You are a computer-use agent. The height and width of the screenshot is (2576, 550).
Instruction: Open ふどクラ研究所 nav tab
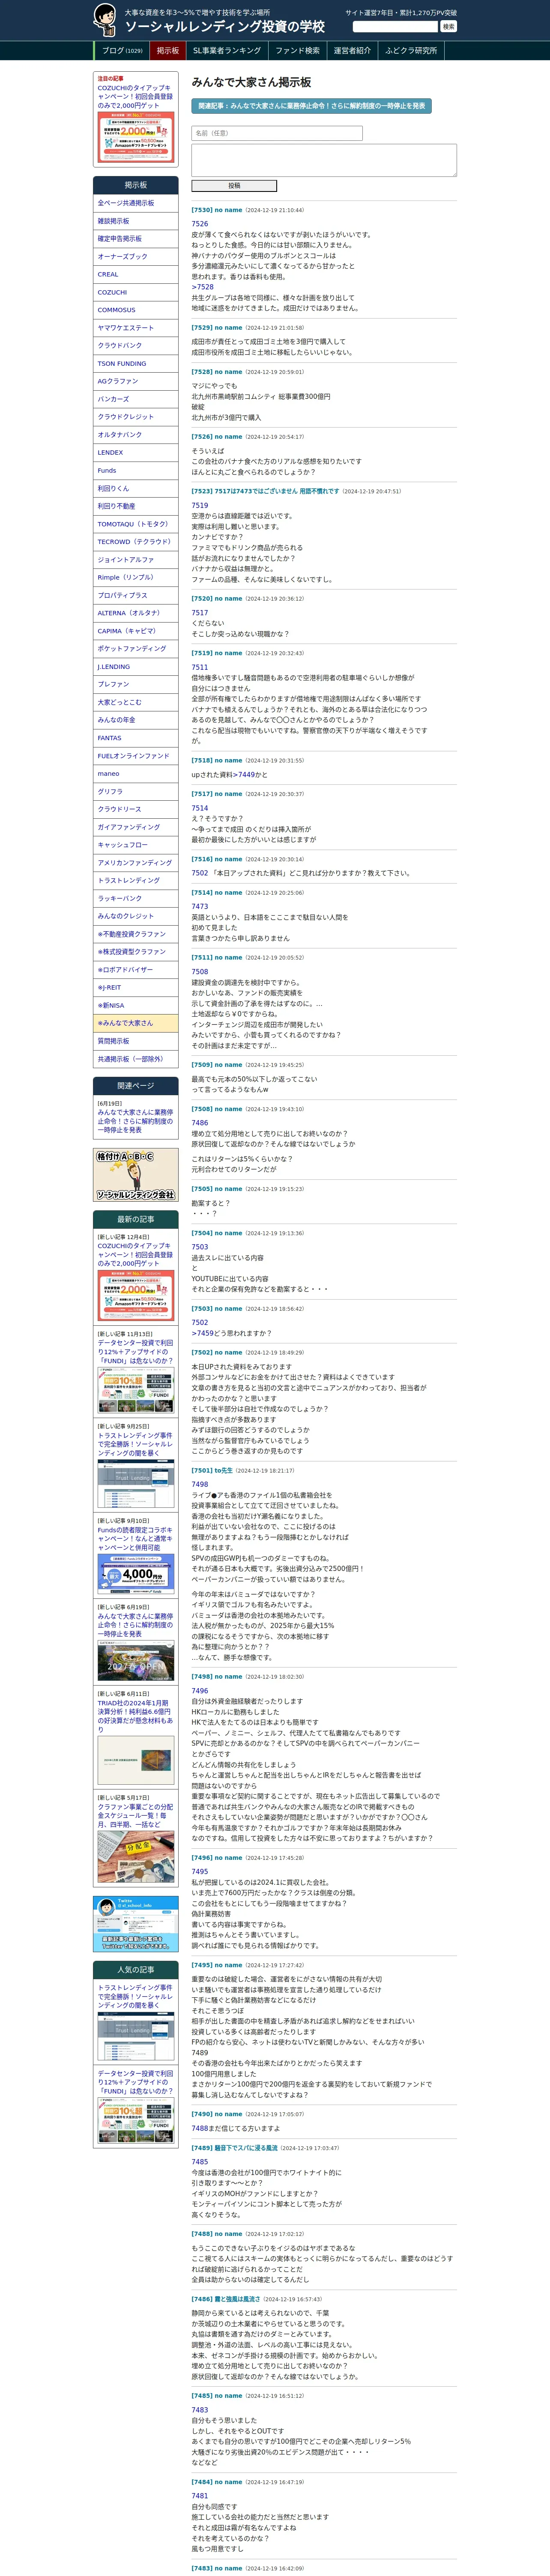pos(411,51)
